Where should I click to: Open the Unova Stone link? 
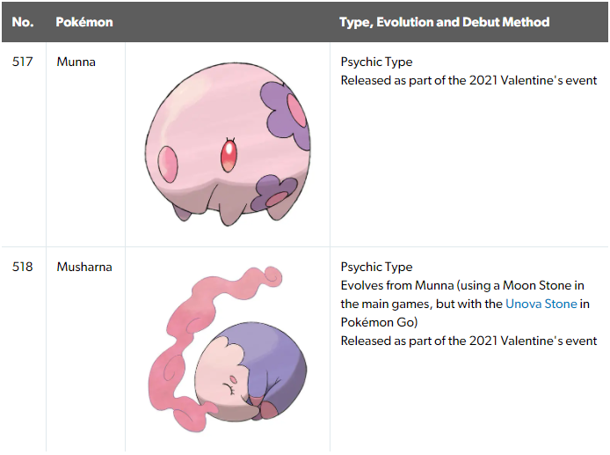tap(541, 304)
